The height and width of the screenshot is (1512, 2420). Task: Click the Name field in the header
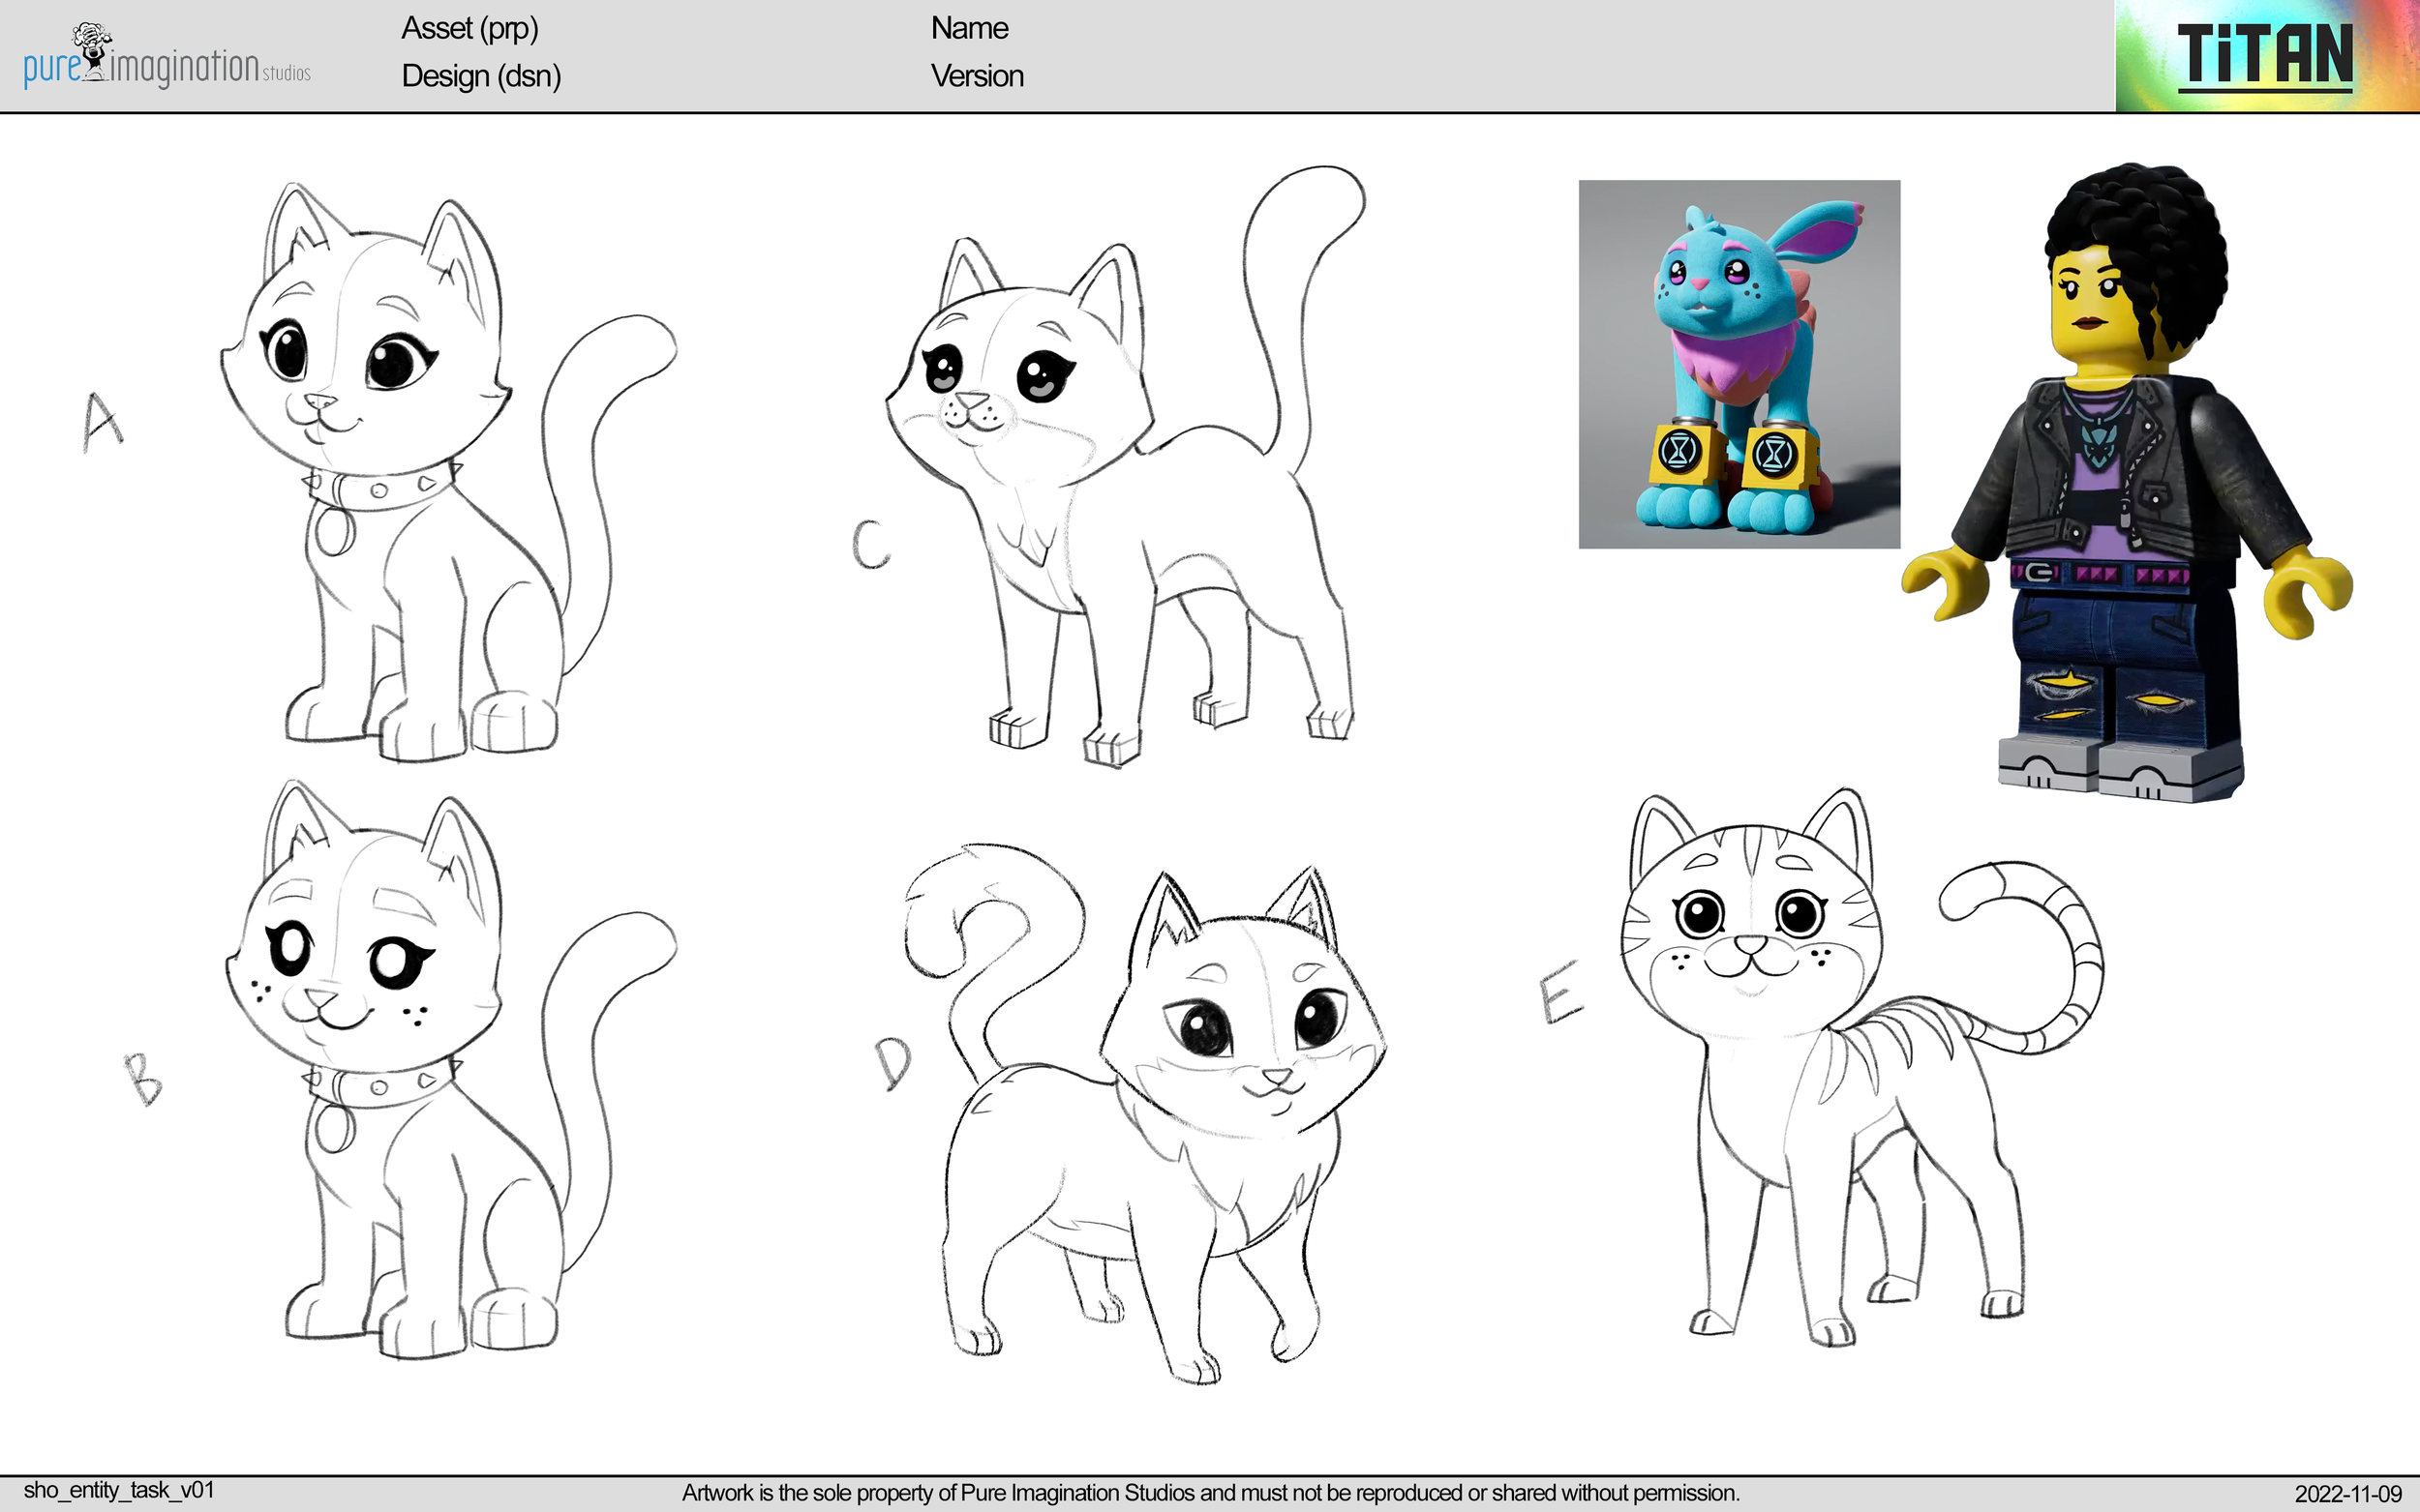[x=968, y=28]
